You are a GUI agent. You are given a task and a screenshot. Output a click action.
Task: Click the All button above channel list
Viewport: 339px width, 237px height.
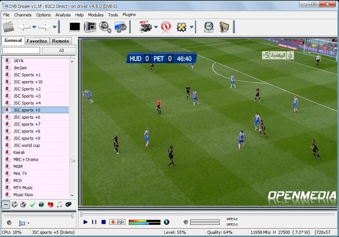pyautogui.click(x=61, y=50)
